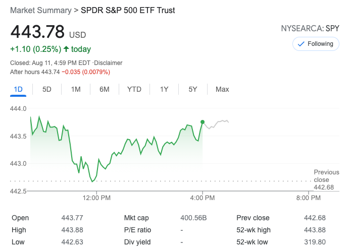349x252 pixels.
Task: Click the gray after-hours chart line
Action: click(x=217, y=122)
